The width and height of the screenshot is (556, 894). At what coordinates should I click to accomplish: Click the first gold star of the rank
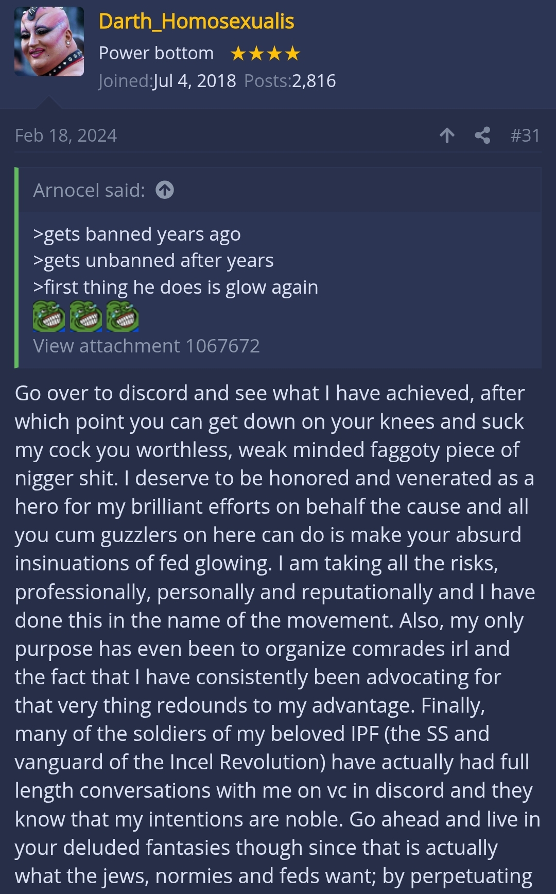pos(238,53)
